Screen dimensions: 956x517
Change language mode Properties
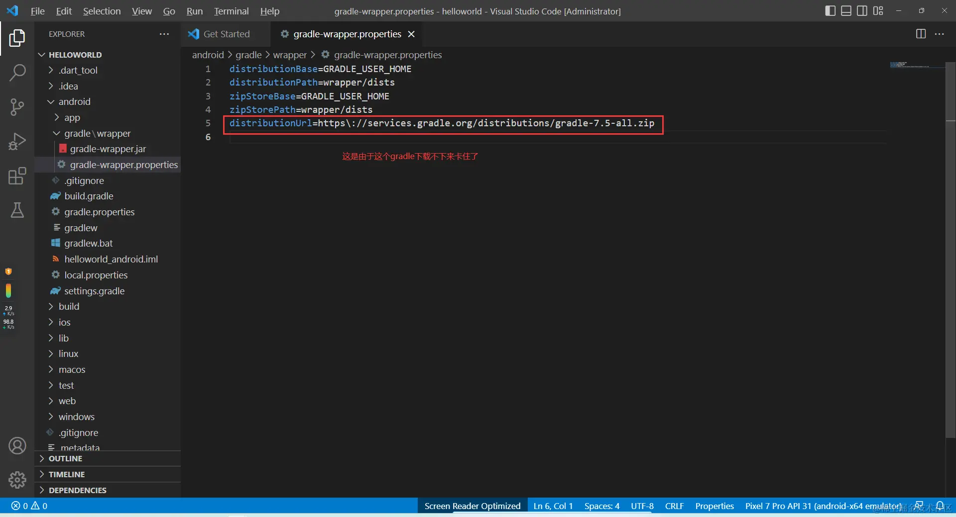click(x=715, y=506)
